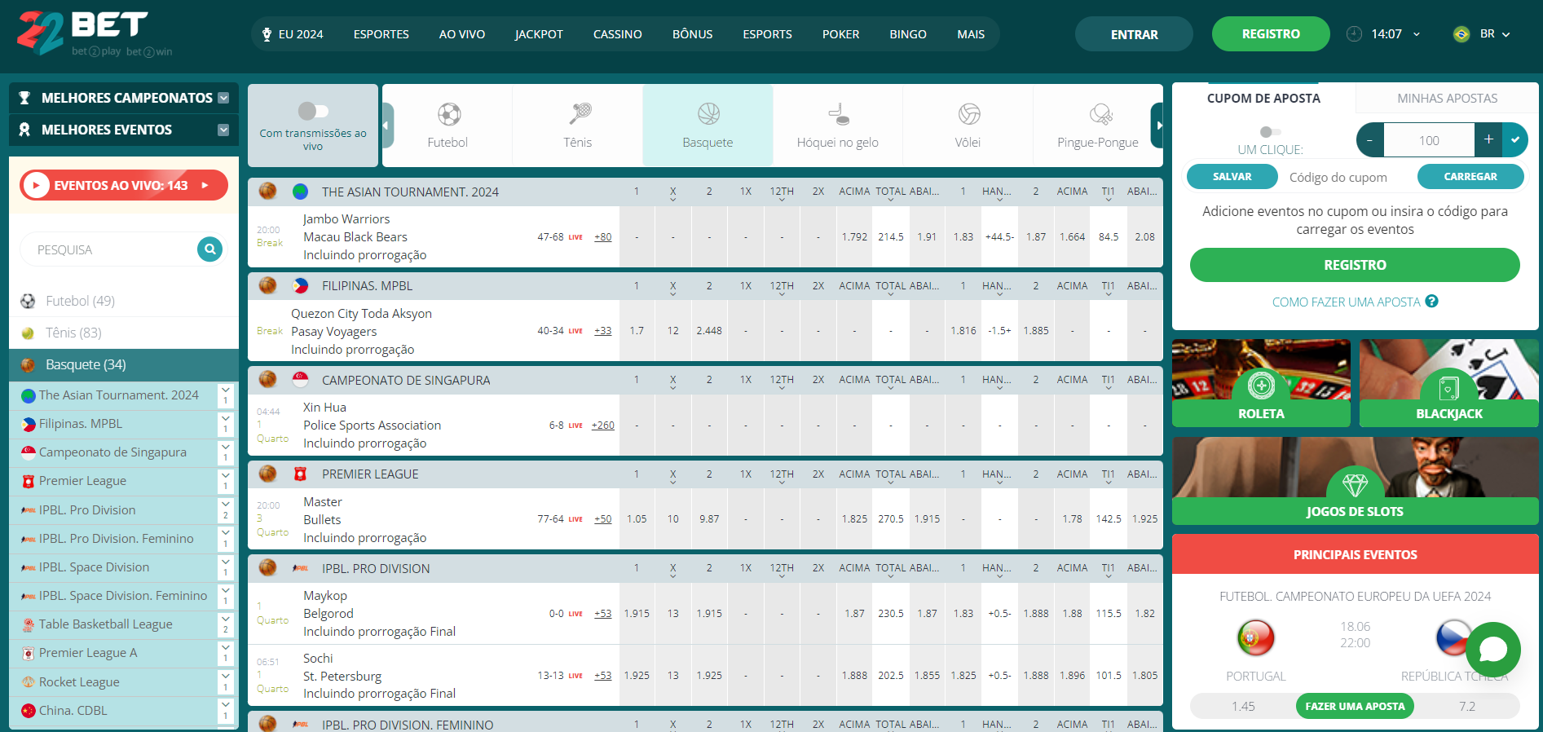Switch to Minhas Apostas tab
Image resolution: width=1543 pixels, height=732 pixels.
1448,98
